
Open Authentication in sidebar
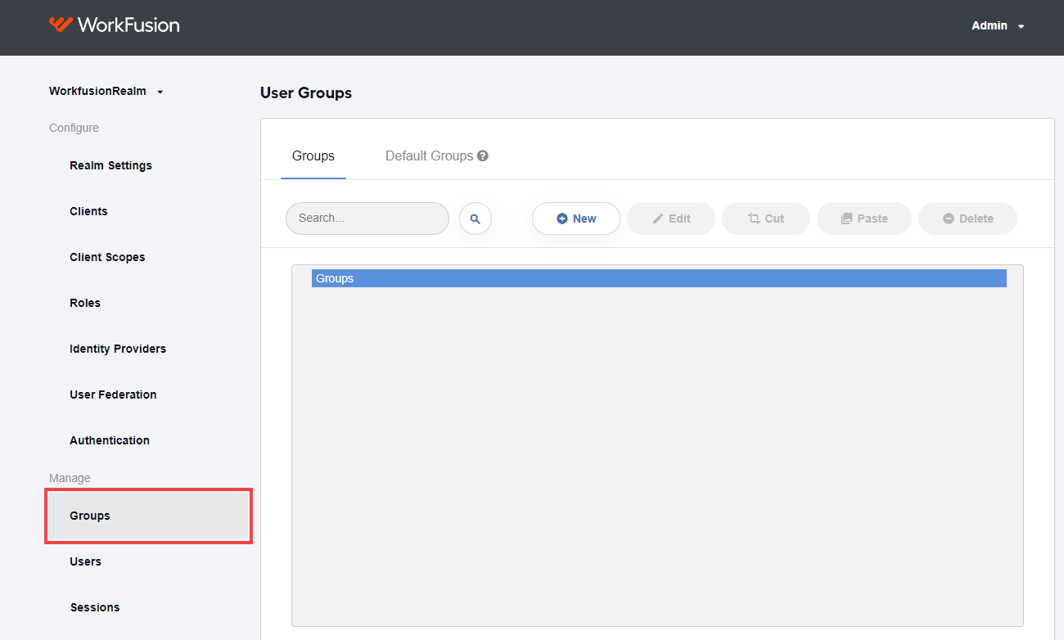click(110, 440)
